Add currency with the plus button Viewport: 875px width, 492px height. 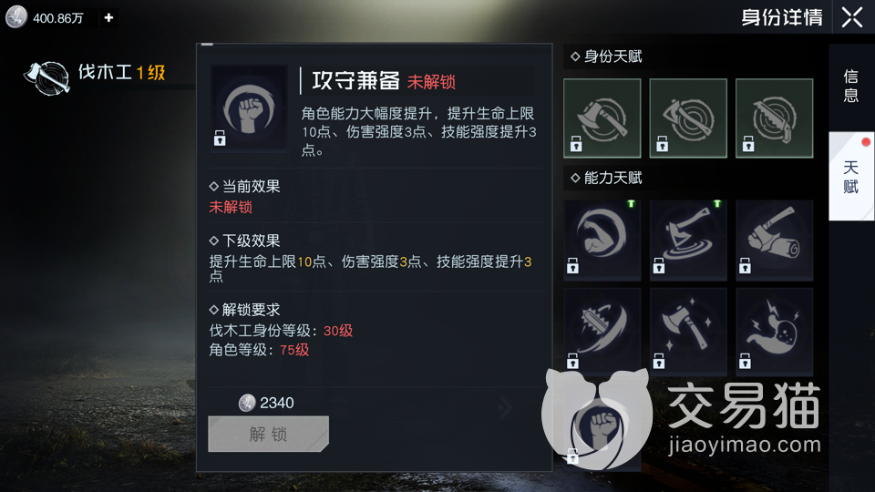108,18
